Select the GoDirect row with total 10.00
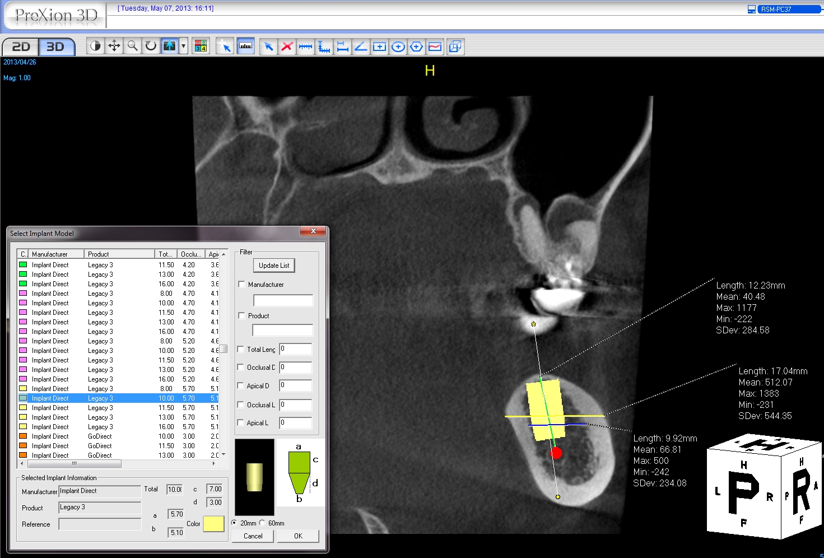Screen dimensions: 824x558 118,436
